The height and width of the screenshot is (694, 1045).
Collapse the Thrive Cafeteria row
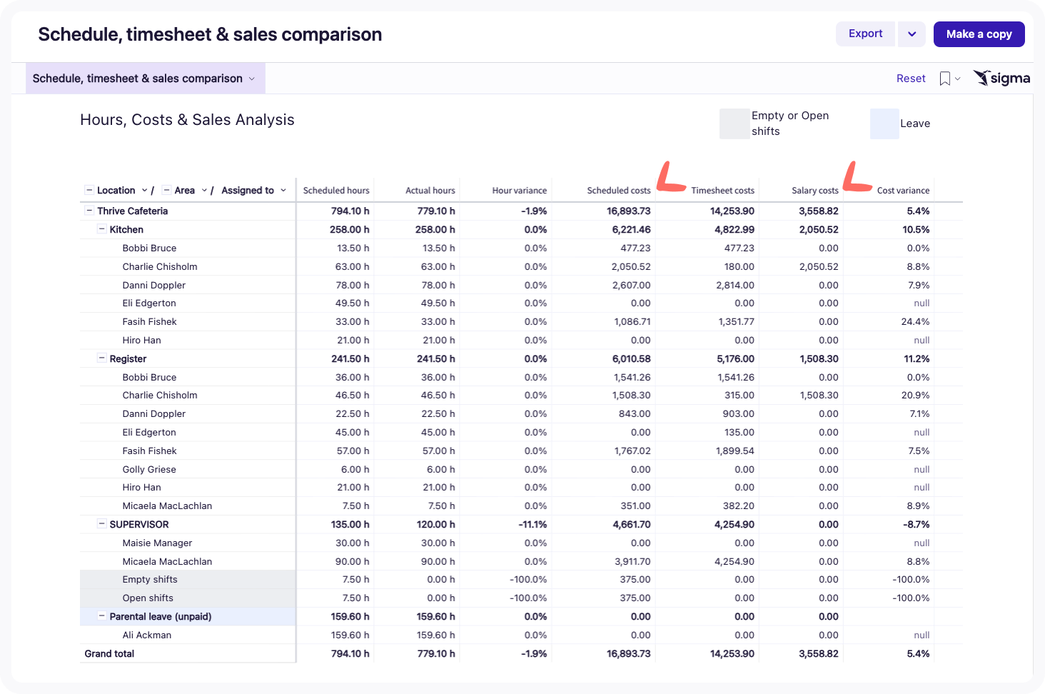click(89, 211)
